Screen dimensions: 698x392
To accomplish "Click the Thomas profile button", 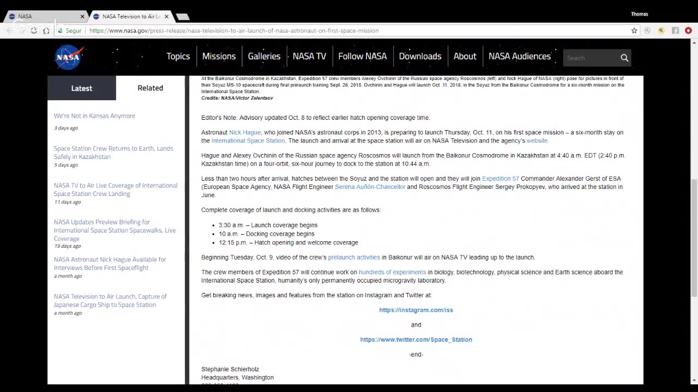I will (x=639, y=14).
